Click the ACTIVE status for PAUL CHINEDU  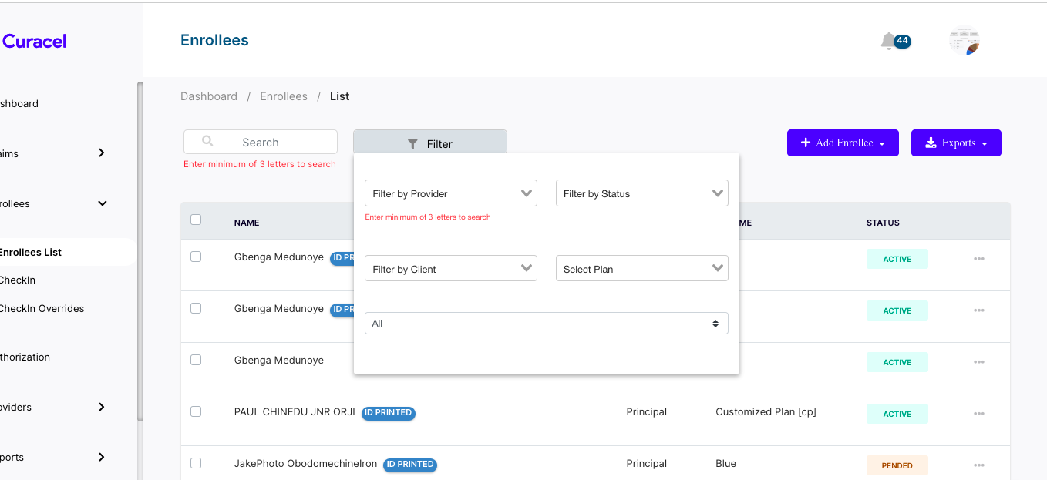tap(897, 414)
